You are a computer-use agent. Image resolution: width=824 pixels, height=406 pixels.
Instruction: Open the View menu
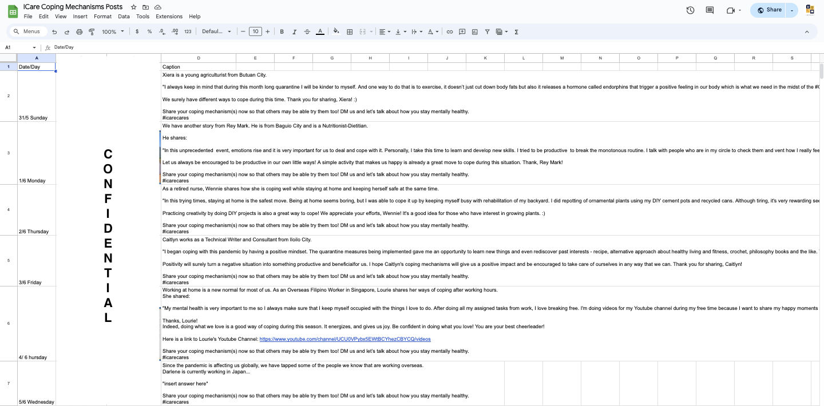coord(61,17)
